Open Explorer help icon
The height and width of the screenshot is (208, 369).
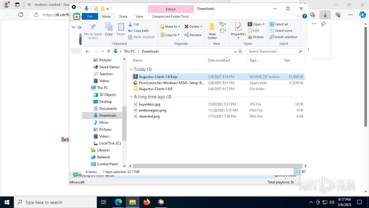click(304, 16)
